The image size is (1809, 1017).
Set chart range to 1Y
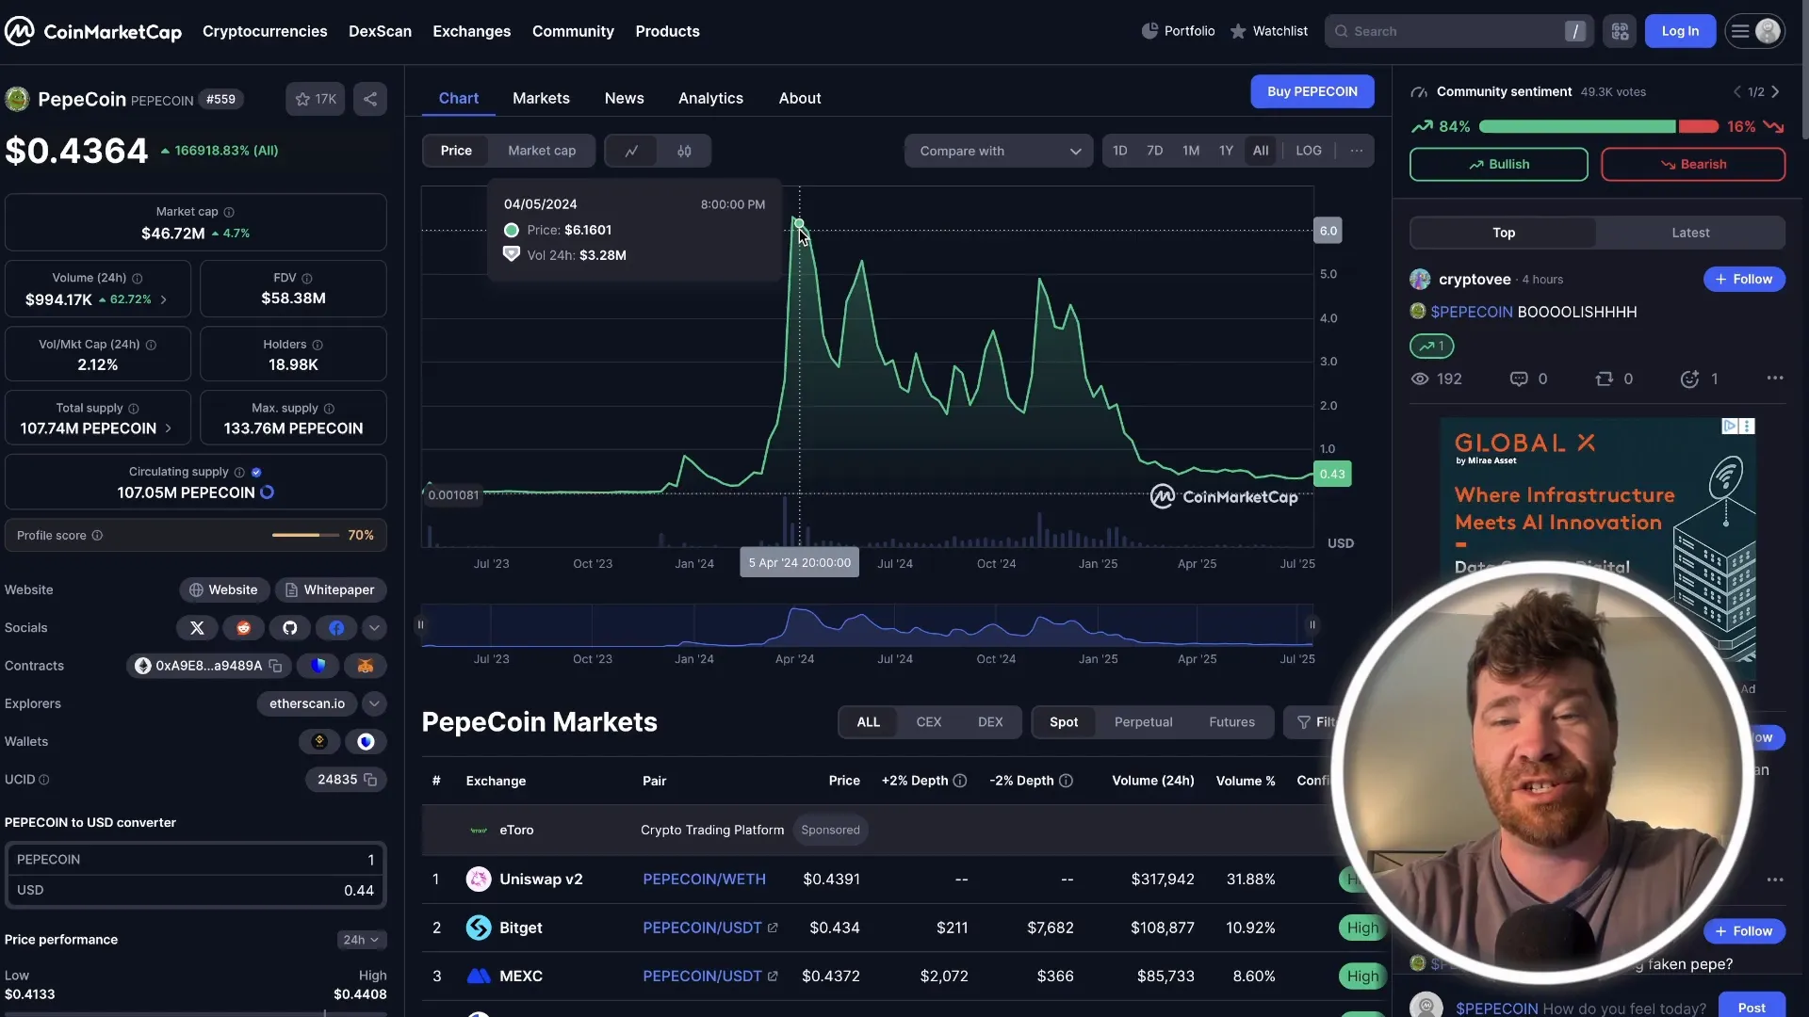coord(1226,151)
